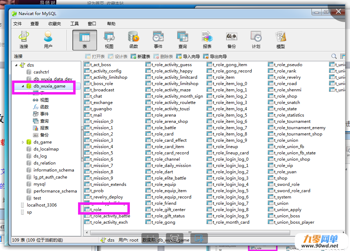Click the dzs status bar entry
This screenshot has width=350, height=251.
coord(107,240)
